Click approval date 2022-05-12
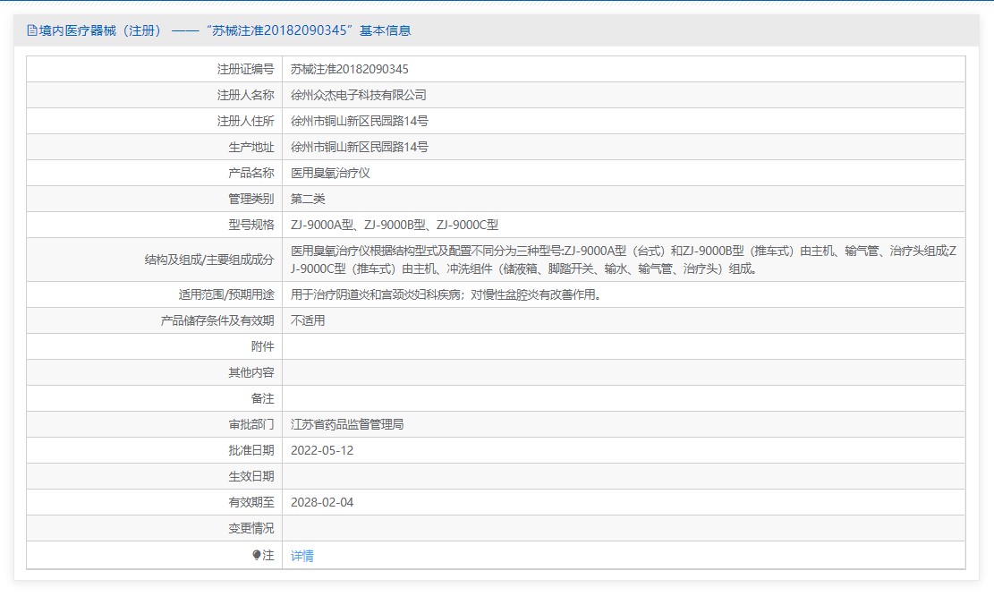The width and height of the screenshot is (994, 605). (322, 450)
